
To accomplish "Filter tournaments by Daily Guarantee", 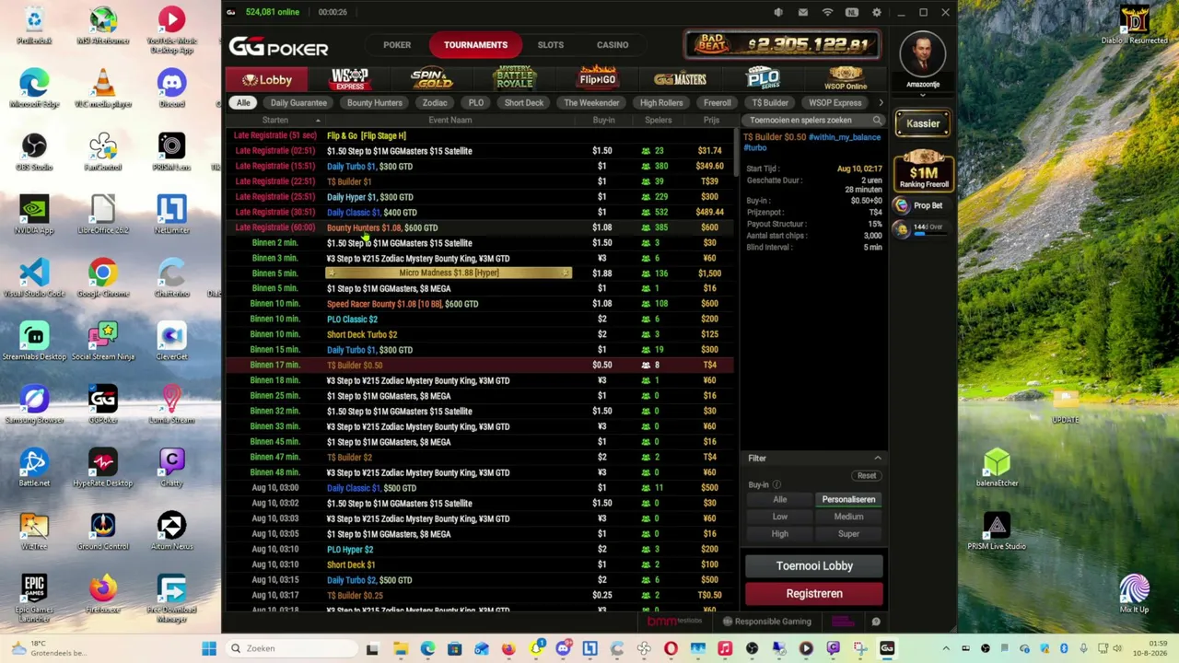I will click(298, 103).
